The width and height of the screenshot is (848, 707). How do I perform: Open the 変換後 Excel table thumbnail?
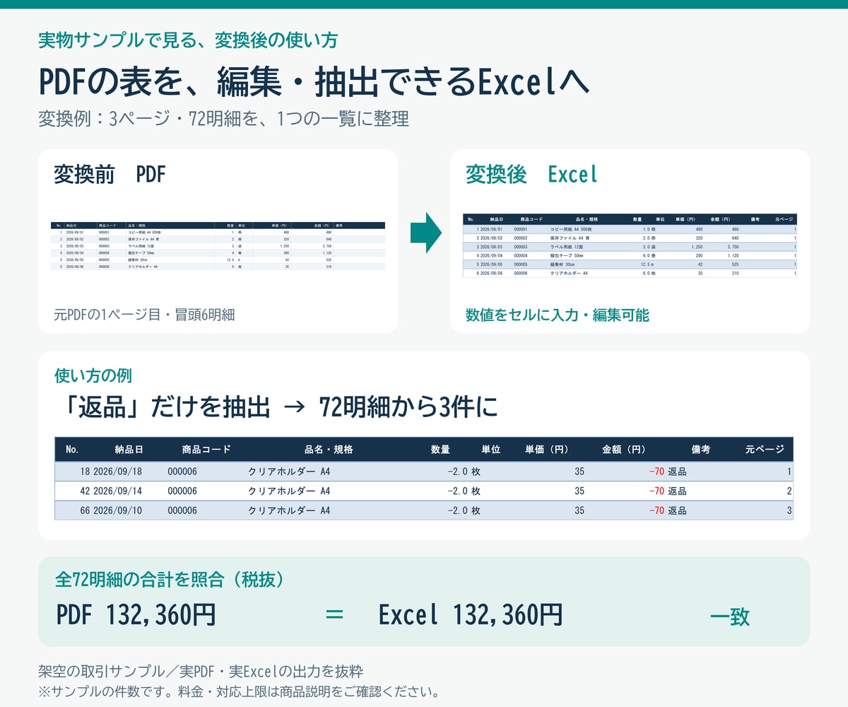tap(630, 245)
